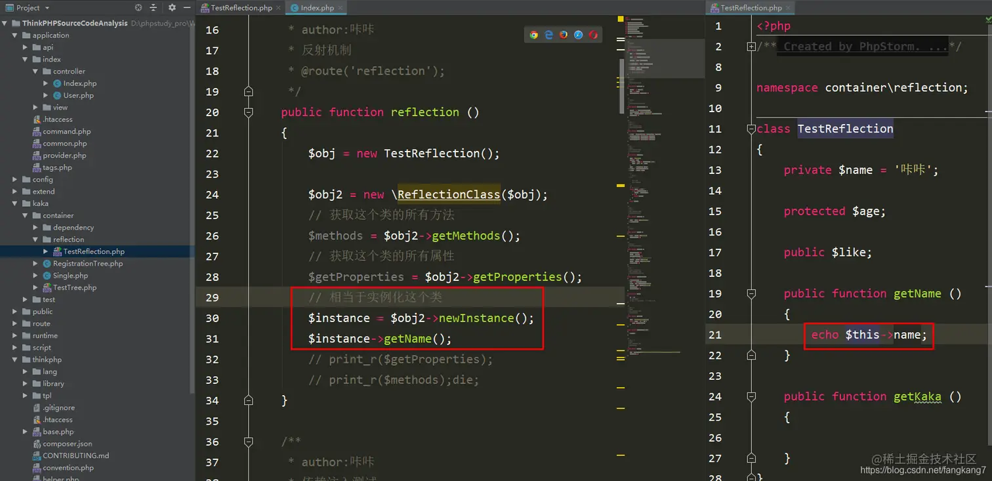Click the scroll-from-source locate icon
Image resolution: width=992 pixels, height=481 pixels.
click(138, 8)
